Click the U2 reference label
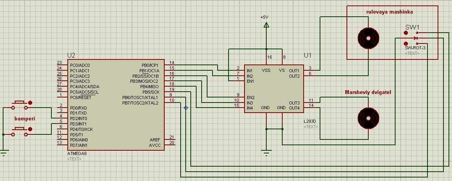The width and height of the screenshot is (452, 181). point(71,56)
